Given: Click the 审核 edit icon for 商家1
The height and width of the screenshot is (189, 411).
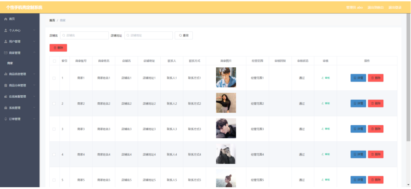Looking at the screenshot, I should 322,78.
